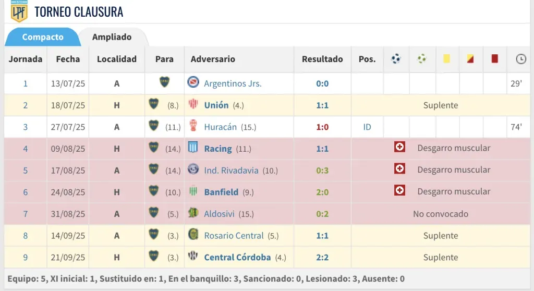534x291 pixels.
Task: Click the assists green ball icon header
Action: pos(422,59)
